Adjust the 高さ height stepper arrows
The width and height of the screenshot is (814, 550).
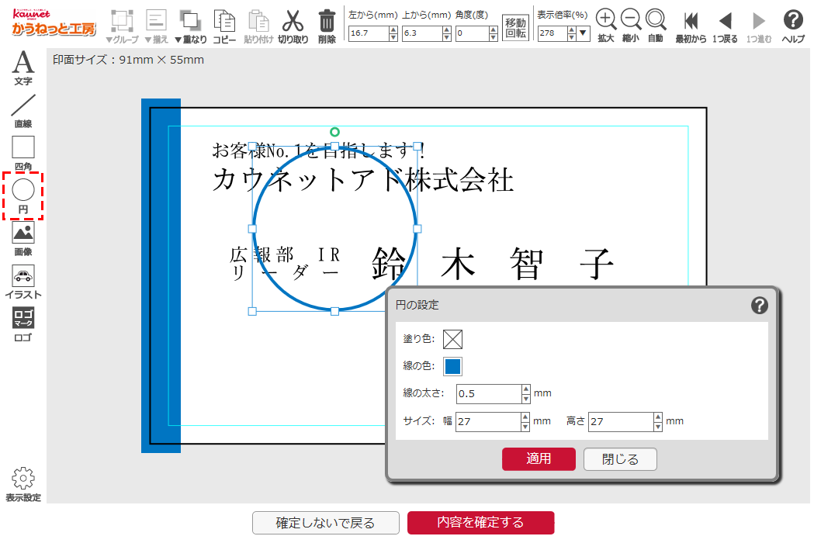(x=658, y=421)
